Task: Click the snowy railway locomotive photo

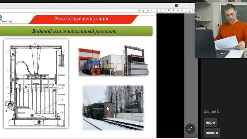Action: (x=113, y=108)
